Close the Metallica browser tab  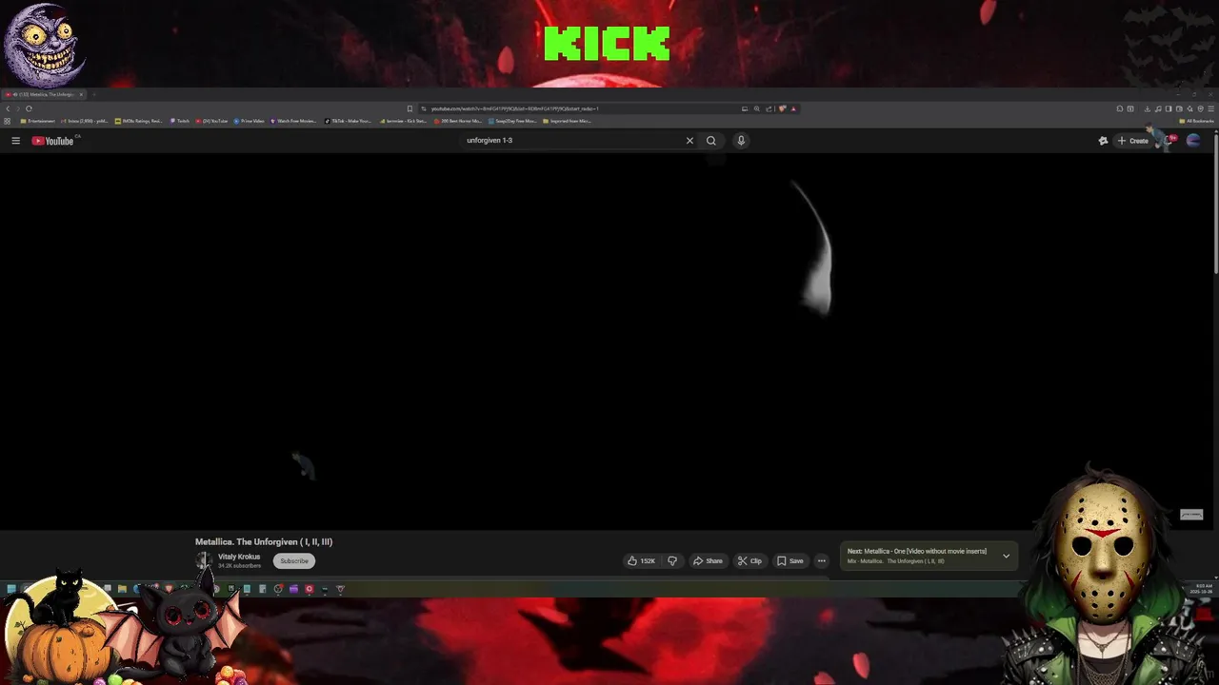pos(81,94)
